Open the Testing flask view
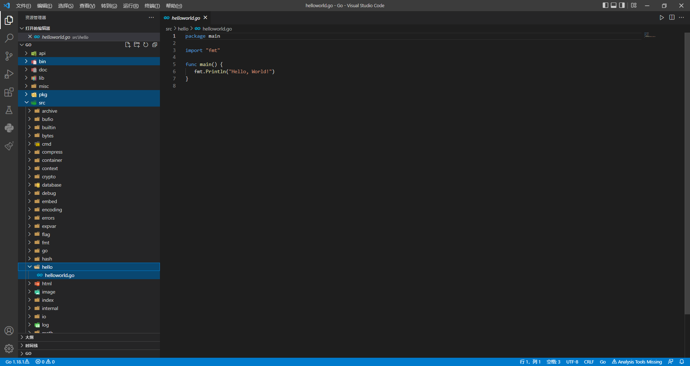This screenshot has height=366, width=690. (9, 110)
